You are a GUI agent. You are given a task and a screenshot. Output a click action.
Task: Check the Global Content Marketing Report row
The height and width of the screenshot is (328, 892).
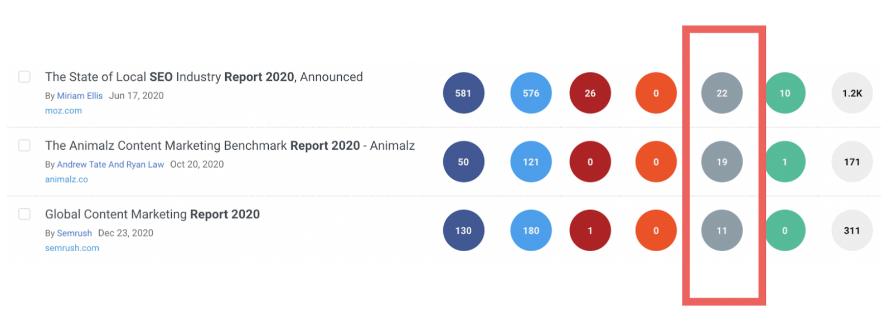(x=25, y=214)
